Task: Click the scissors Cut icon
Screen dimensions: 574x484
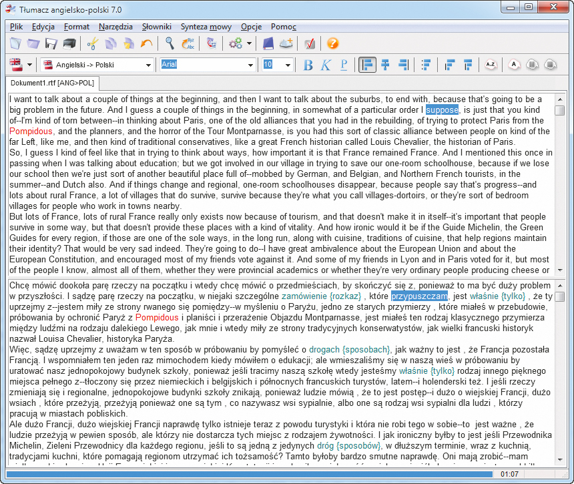Action: point(93,43)
